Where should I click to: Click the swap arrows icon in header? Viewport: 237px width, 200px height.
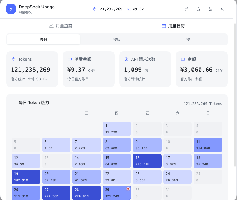187,9
